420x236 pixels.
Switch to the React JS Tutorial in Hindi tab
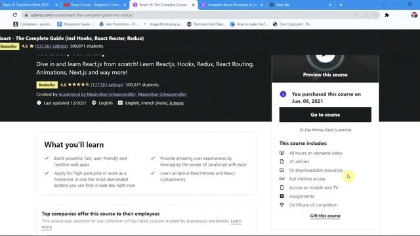[x=26, y=5]
